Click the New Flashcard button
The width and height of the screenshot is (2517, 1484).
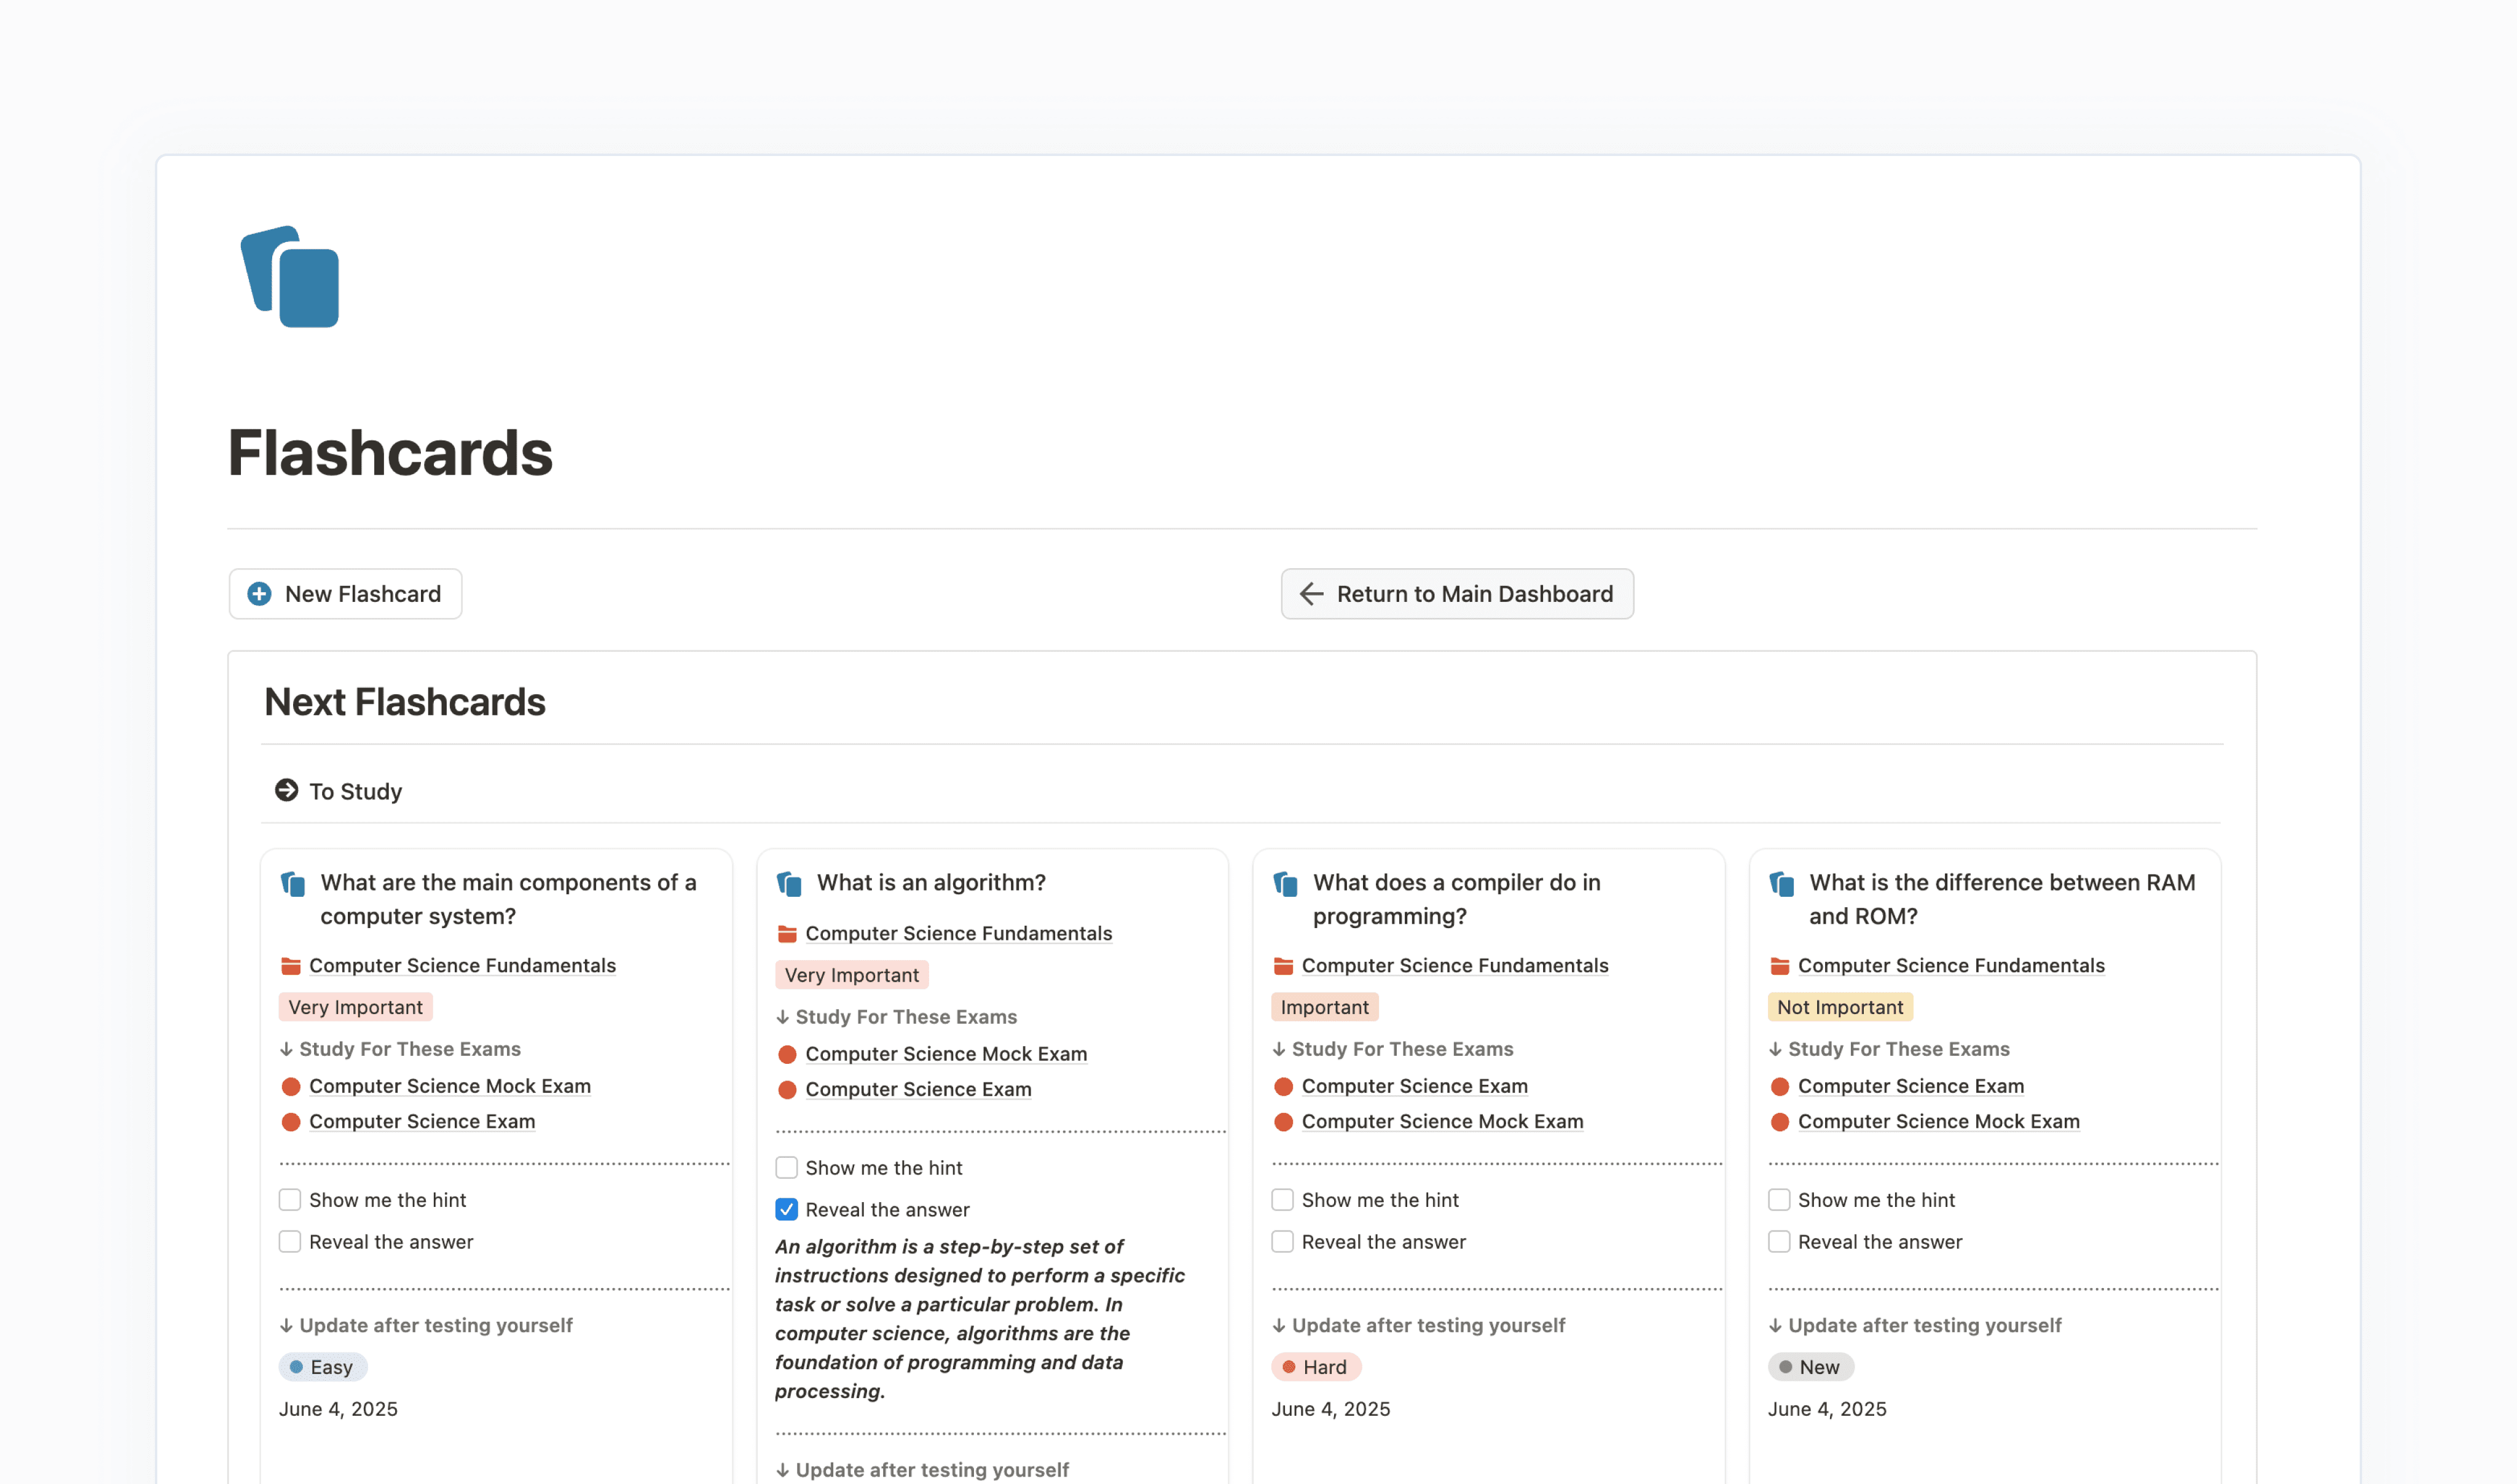click(344, 593)
